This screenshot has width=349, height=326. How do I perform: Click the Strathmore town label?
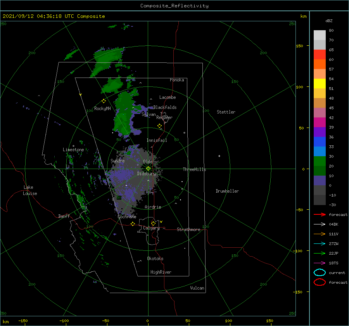click(x=188, y=229)
